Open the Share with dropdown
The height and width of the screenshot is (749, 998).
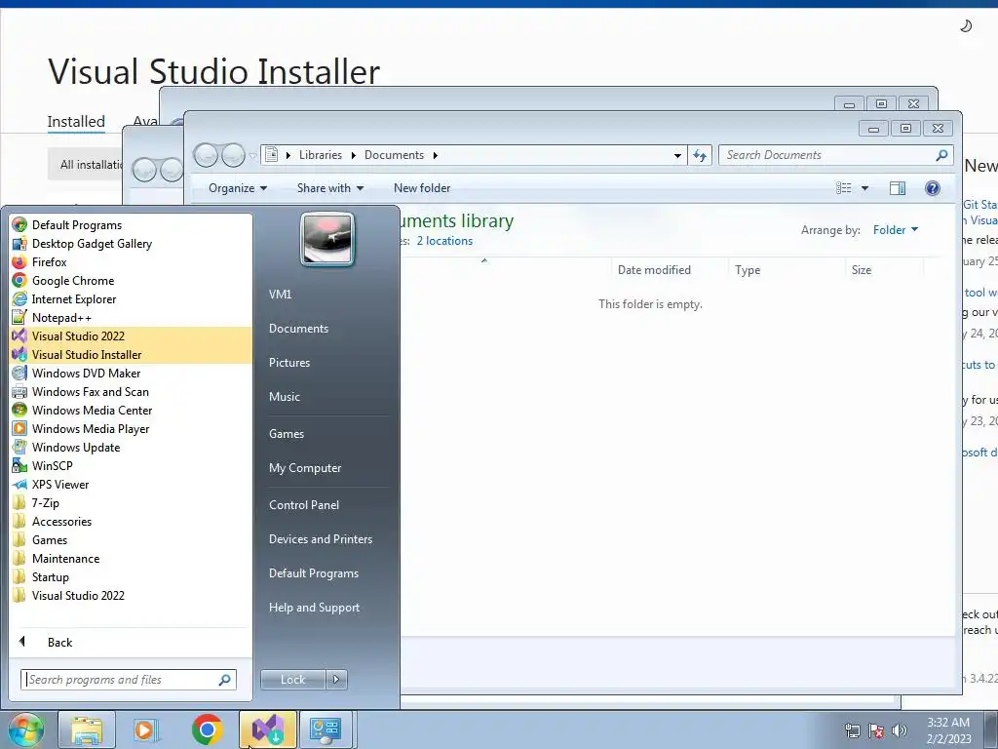[330, 188]
